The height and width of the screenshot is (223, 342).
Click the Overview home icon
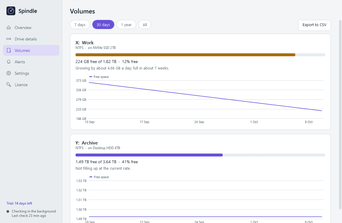(x=9, y=28)
